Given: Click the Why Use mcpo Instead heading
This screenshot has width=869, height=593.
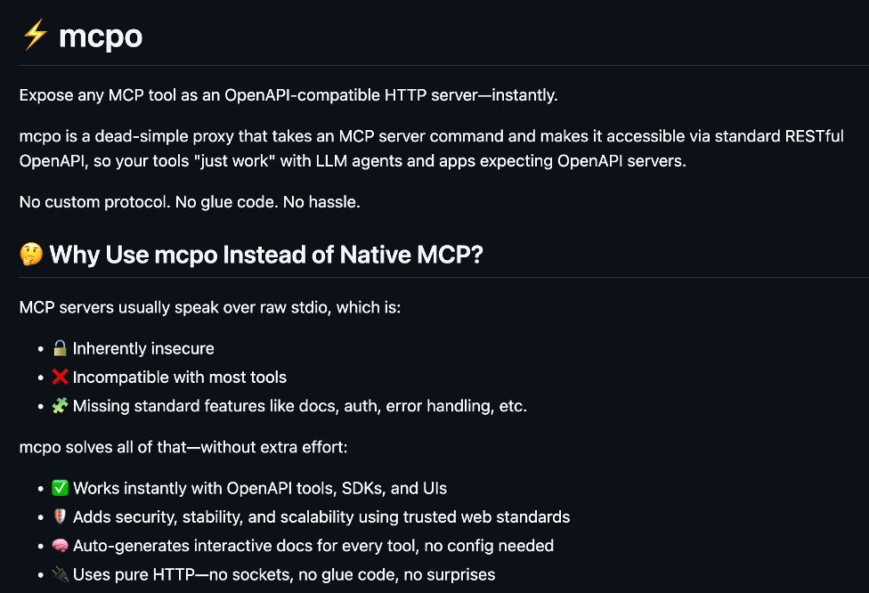Looking at the screenshot, I should click(266, 256).
